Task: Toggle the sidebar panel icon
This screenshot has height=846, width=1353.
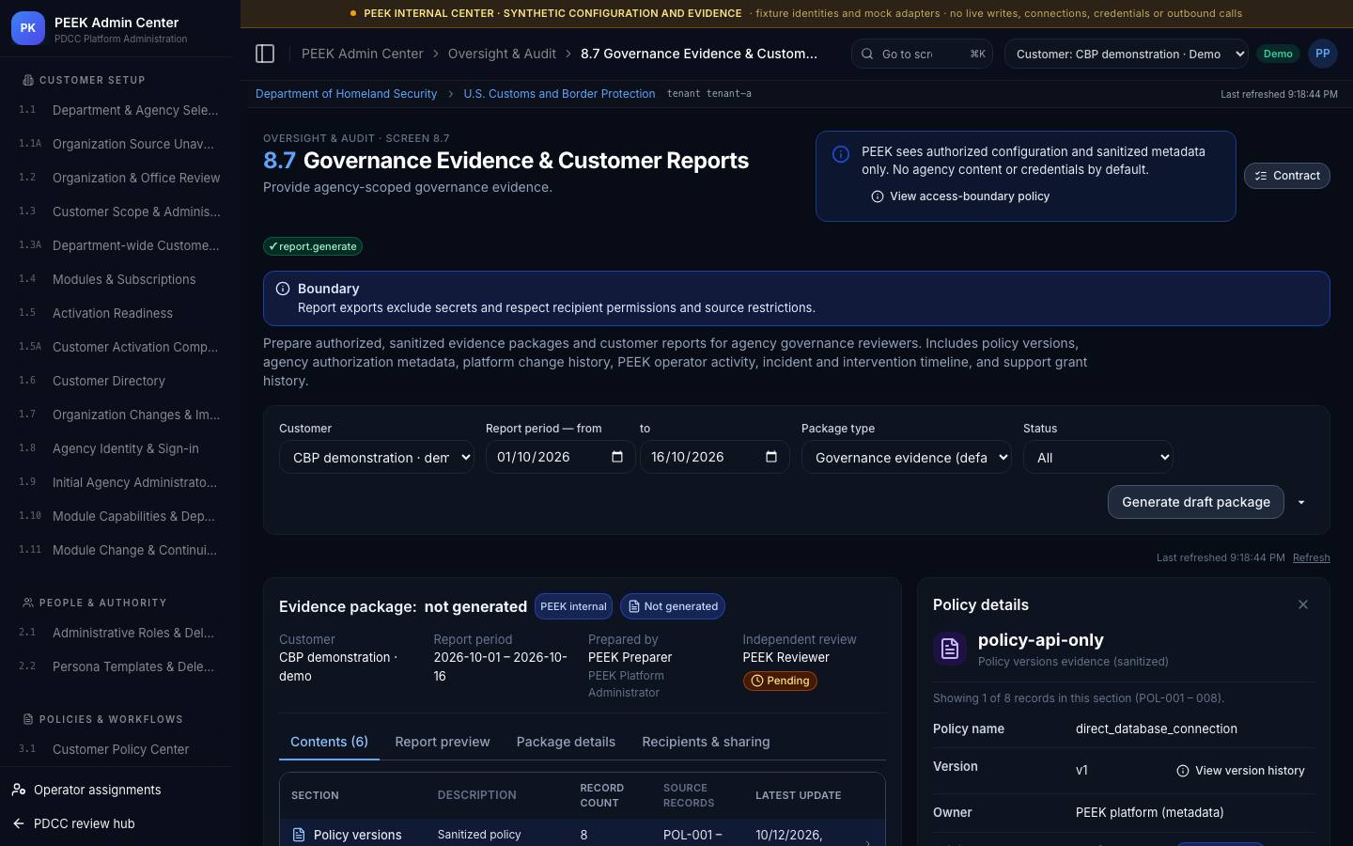Action: click(x=265, y=54)
